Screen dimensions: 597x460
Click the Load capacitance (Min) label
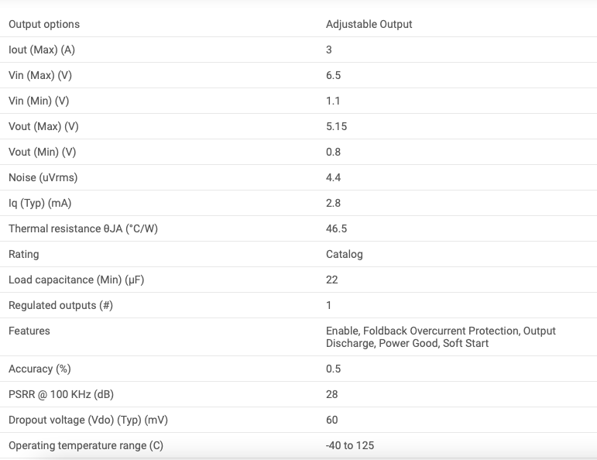(76, 280)
